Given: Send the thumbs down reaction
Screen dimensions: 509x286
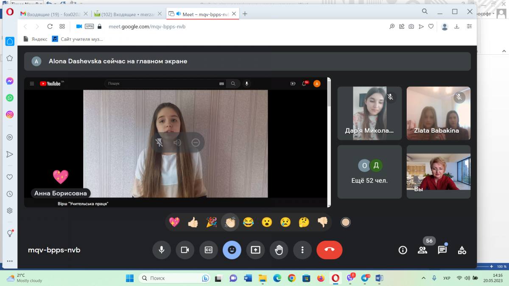Looking at the screenshot, I should pos(322,222).
